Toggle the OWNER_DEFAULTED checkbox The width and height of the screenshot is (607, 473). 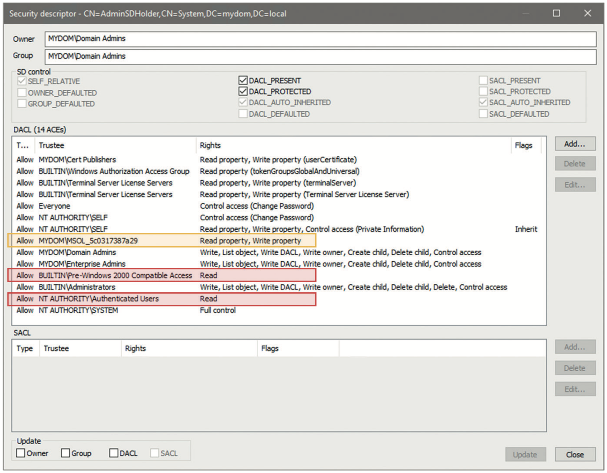click(x=22, y=92)
